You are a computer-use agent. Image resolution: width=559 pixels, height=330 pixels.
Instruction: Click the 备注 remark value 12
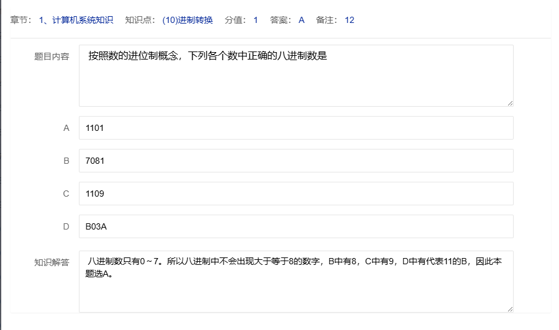349,20
